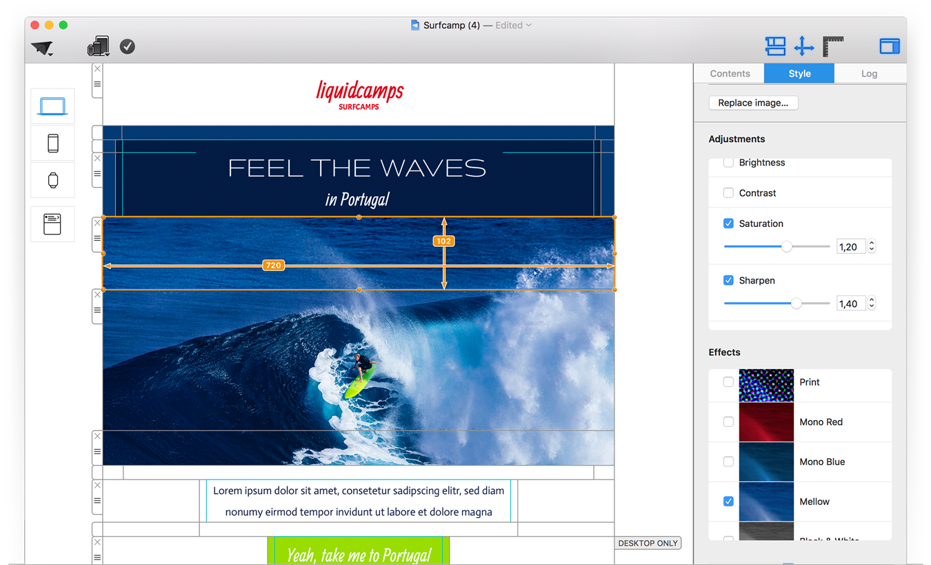Switch to smartwatch preview
The height and width of the screenshot is (565, 931).
52,180
